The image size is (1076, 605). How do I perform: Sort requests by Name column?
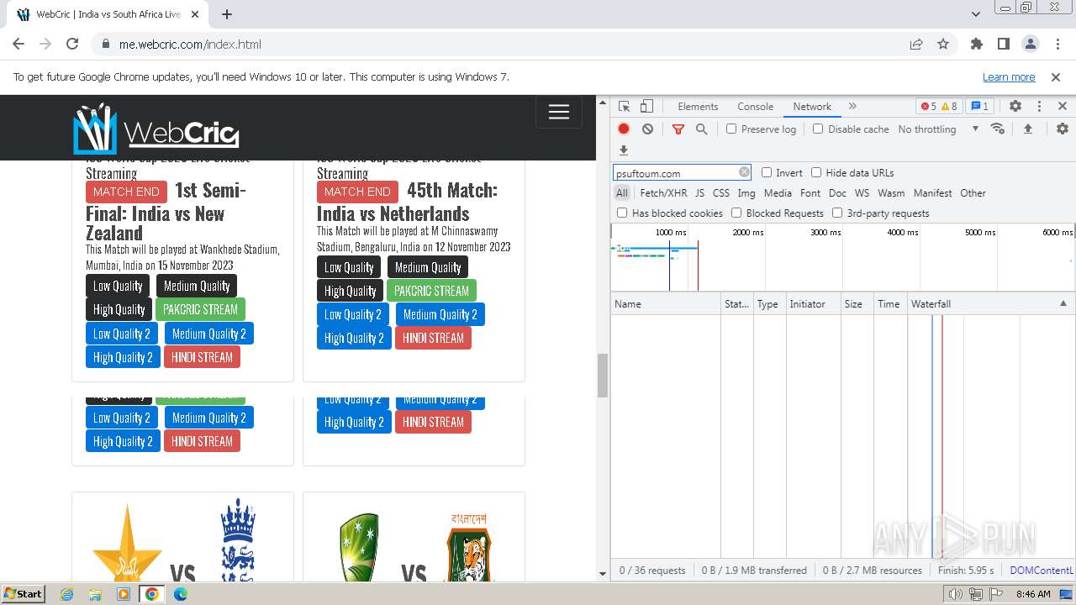666,303
